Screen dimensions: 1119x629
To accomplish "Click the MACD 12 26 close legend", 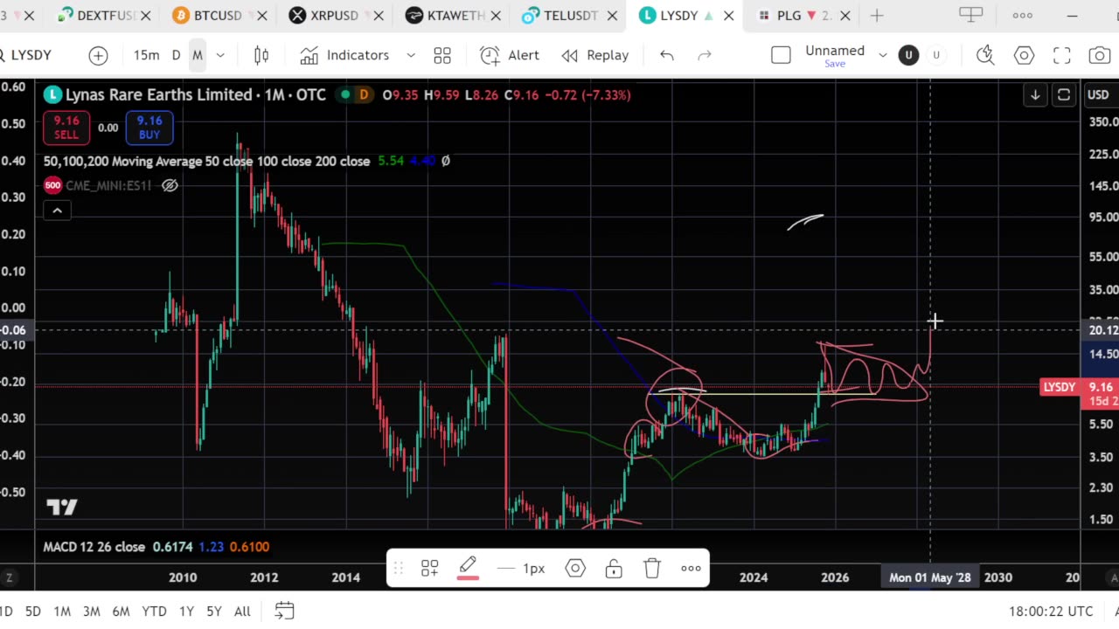I will click(x=94, y=547).
